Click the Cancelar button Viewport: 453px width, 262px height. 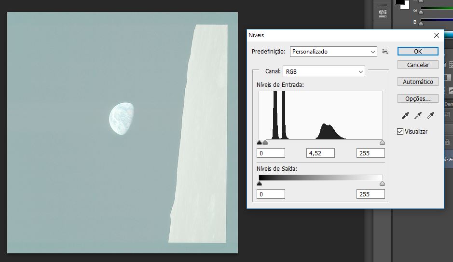(418, 65)
